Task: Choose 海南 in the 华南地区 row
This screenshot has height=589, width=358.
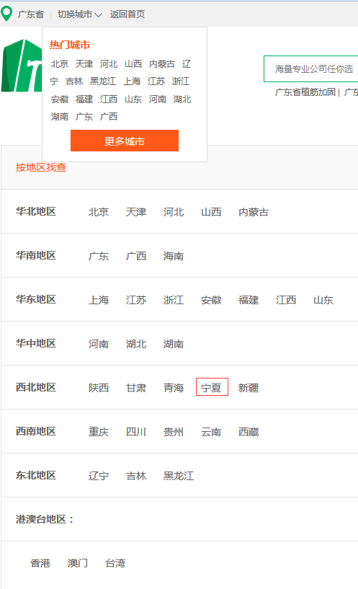Action: tap(174, 256)
